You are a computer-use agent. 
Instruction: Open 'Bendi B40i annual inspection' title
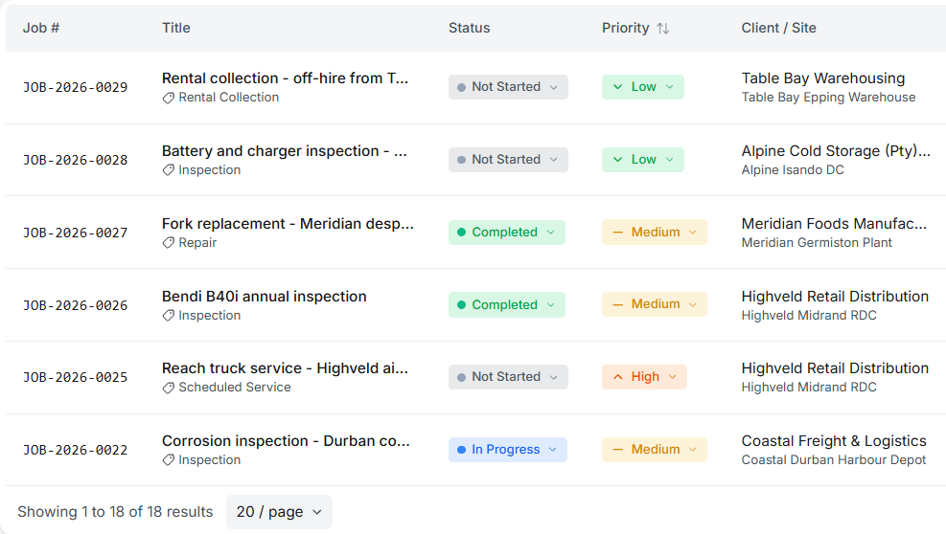pyautogui.click(x=265, y=297)
